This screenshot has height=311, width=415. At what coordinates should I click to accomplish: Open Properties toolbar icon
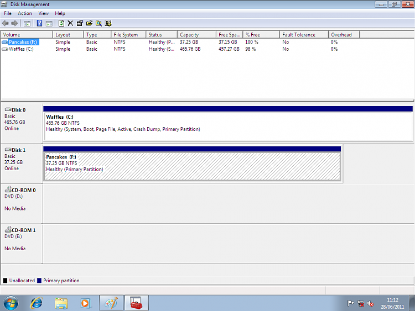[80, 23]
